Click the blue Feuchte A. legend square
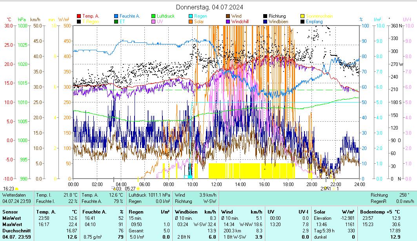The height and width of the screenshot is (241, 417). click(116, 16)
